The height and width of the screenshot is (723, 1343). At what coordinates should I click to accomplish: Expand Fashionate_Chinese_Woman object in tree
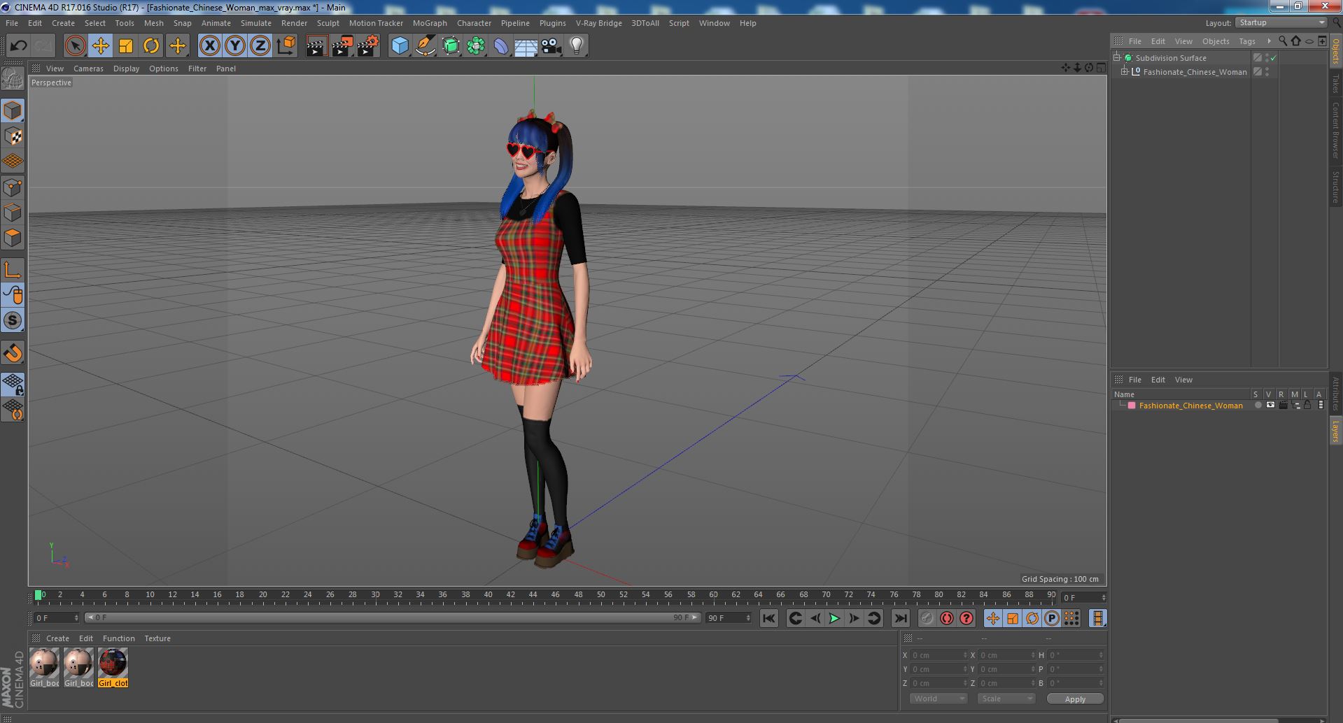(1125, 72)
